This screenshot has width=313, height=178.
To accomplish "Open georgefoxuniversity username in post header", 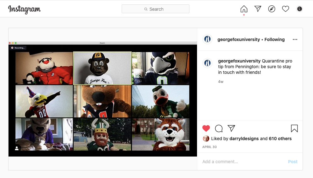I will (239, 39).
